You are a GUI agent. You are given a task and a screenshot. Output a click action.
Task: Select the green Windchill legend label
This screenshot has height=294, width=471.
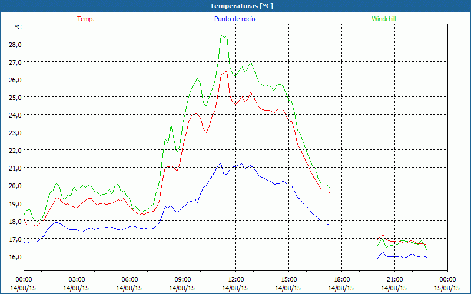click(384, 19)
